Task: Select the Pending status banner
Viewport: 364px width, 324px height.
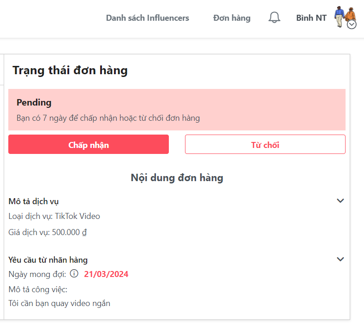Action: (x=177, y=110)
